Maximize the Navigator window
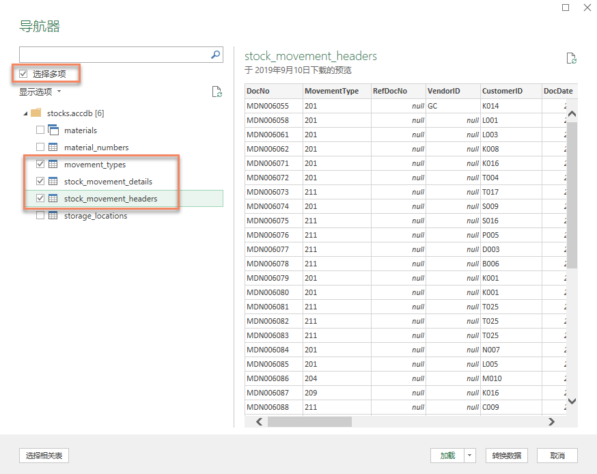 (566, 8)
